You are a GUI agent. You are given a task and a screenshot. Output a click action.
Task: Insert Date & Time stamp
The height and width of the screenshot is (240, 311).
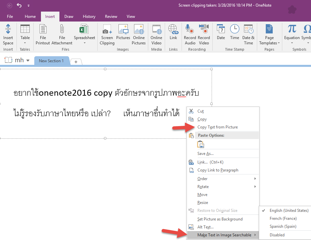248,34
